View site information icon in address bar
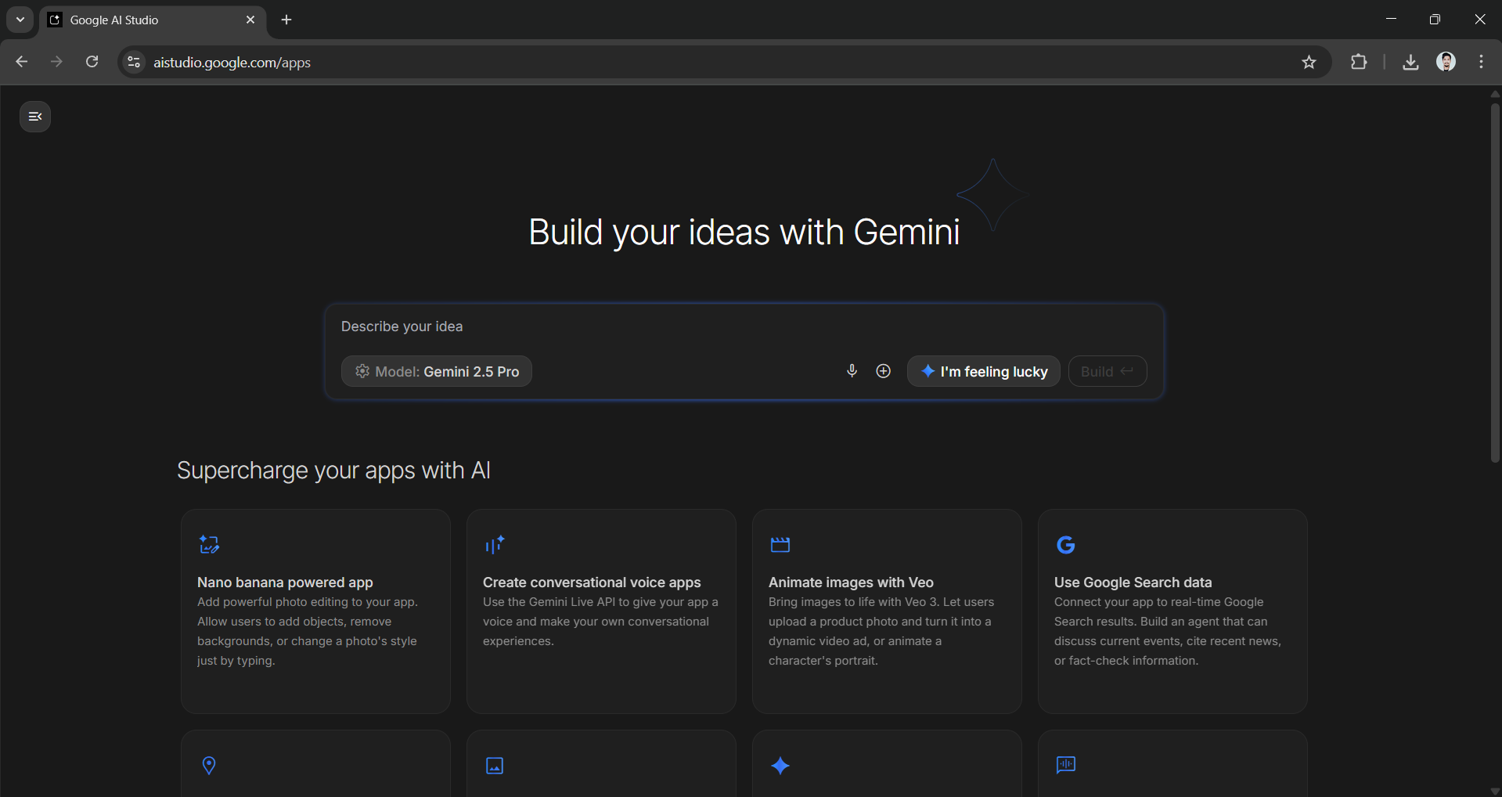 (x=135, y=63)
